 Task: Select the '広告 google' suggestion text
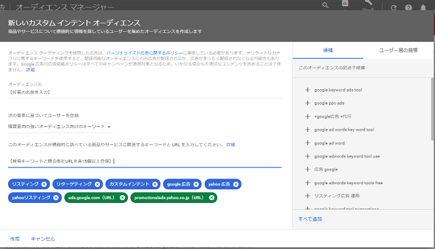[326, 169]
